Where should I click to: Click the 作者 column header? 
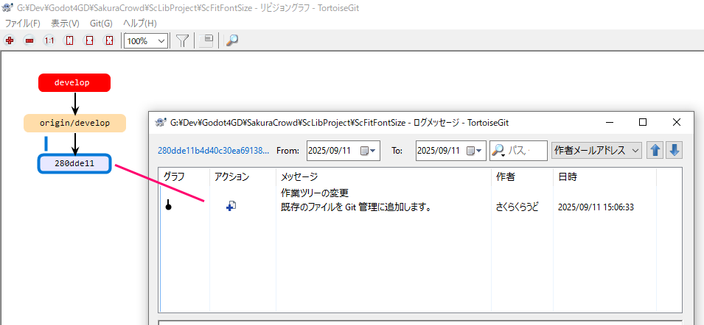point(522,176)
